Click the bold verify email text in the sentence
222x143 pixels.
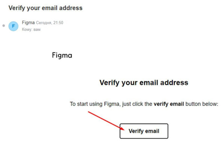click(169, 104)
